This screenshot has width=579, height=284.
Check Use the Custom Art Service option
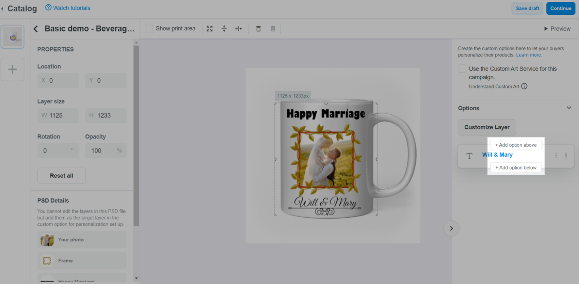point(462,68)
